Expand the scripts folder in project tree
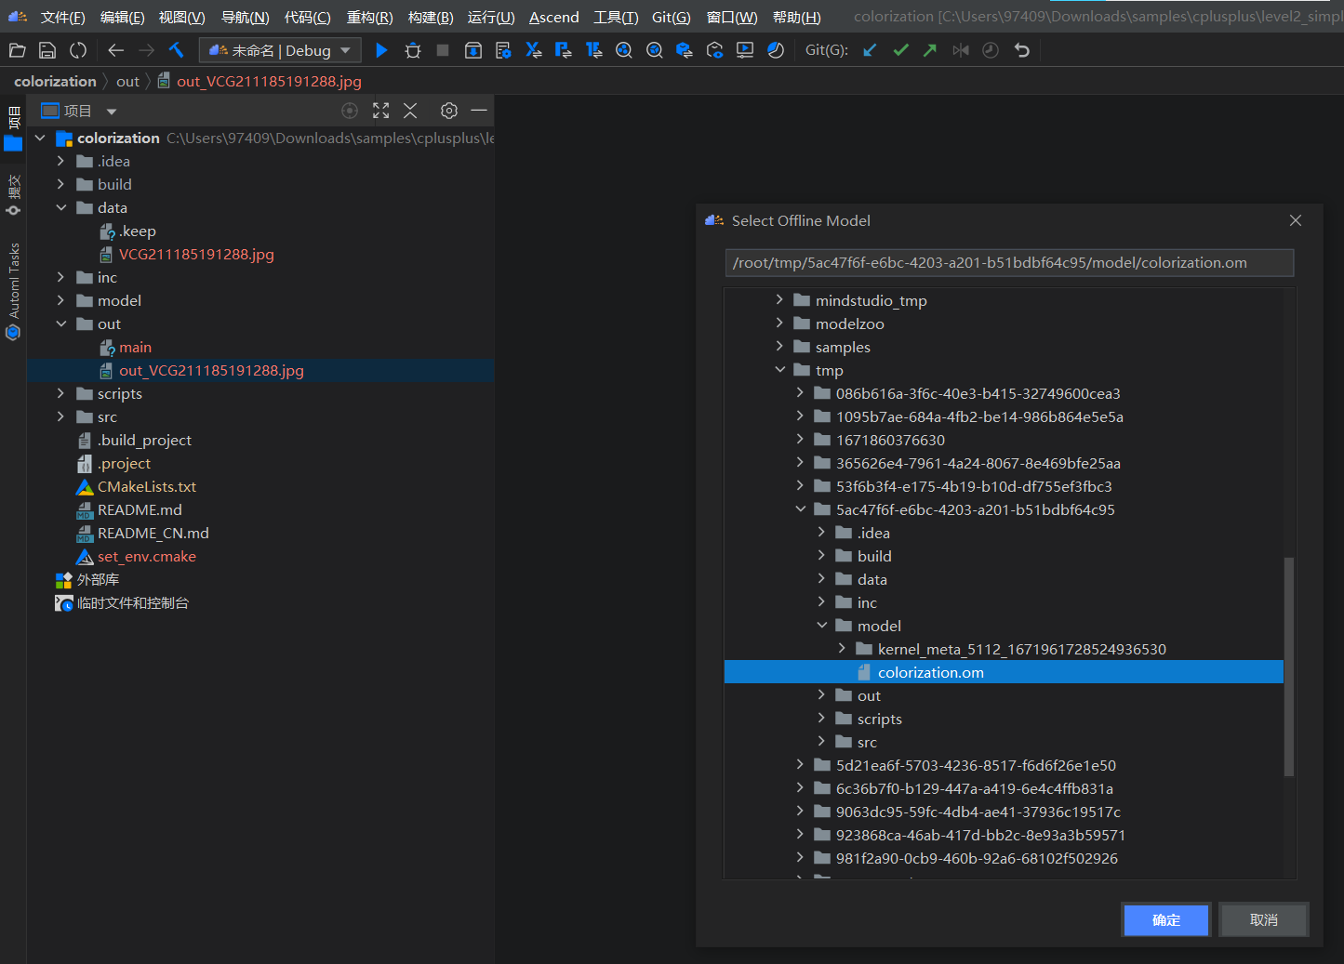Image resolution: width=1344 pixels, height=964 pixels. pyautogui.click(x=60, y=393)
